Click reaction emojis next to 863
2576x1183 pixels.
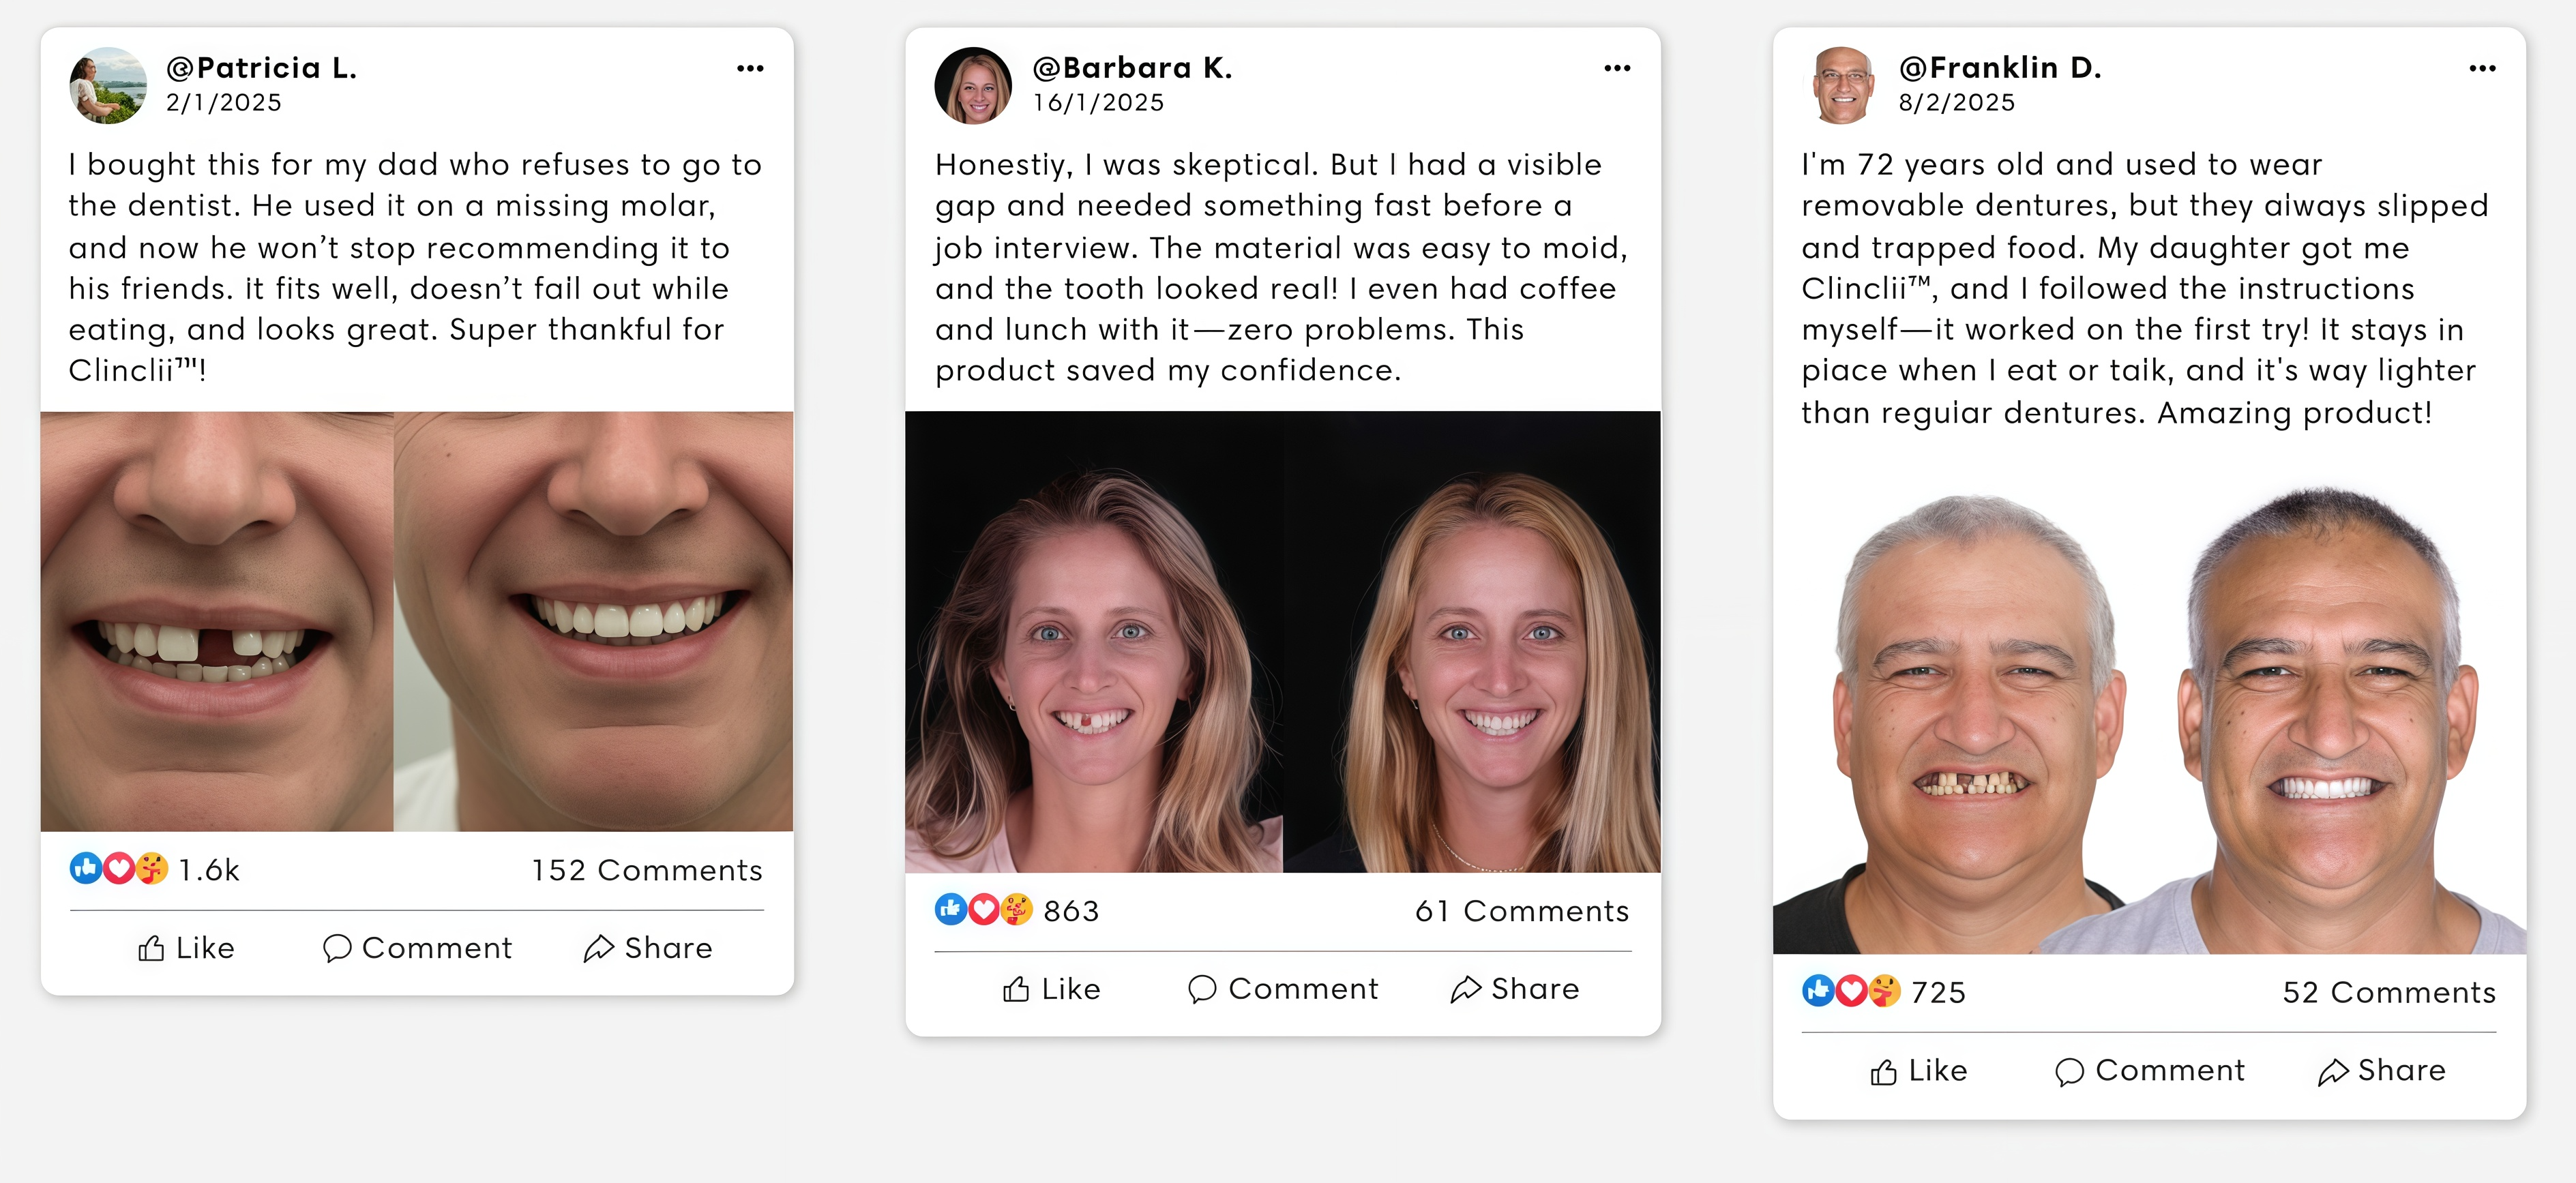[x=984, y=909]
